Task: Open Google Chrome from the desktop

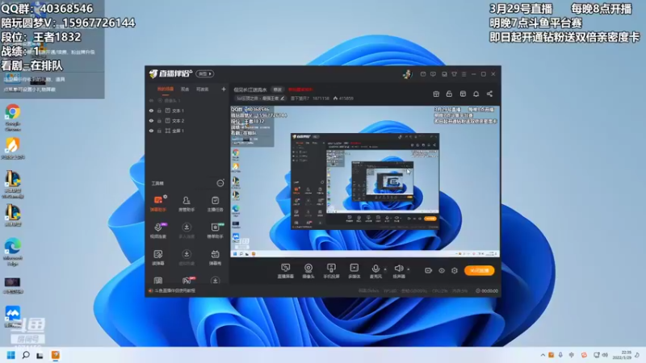Action: (13, 117)
